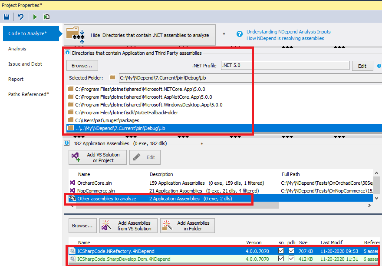Click up arrow of solutions list scrollbar

[x=377, y=173]
